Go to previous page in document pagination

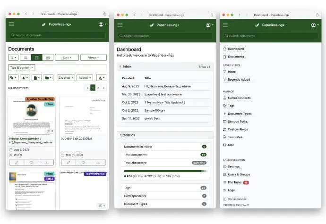point(87,88)
